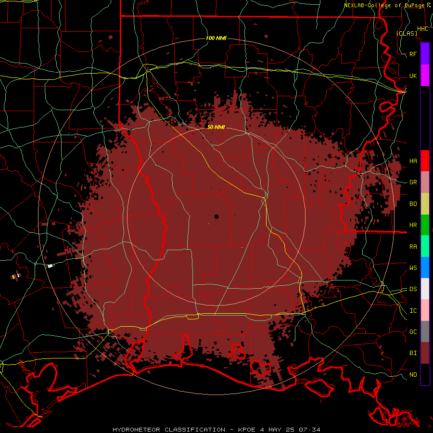Viewport: 433px width, 433px height.
Task: Click the DS legend label
Action: coord(413,289)
